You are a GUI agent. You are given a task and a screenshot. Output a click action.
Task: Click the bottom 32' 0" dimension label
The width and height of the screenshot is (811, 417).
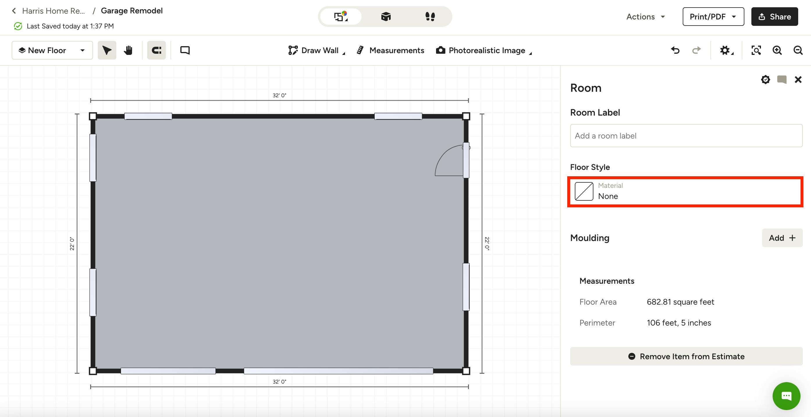280,382
